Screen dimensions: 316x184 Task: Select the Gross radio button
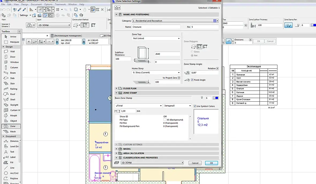coord(192,52)
